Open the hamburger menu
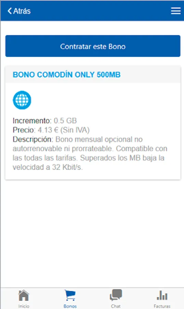This screenshot has height=309, width=184. coord(175,11)
